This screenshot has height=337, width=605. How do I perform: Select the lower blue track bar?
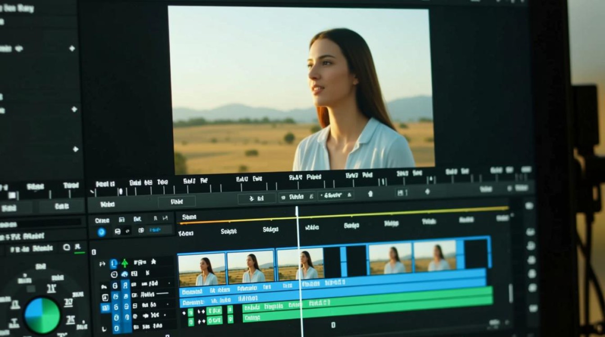tap(333, 292)
